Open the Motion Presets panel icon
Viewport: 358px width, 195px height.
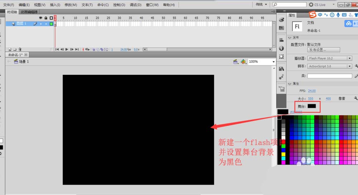click(281, 77)
